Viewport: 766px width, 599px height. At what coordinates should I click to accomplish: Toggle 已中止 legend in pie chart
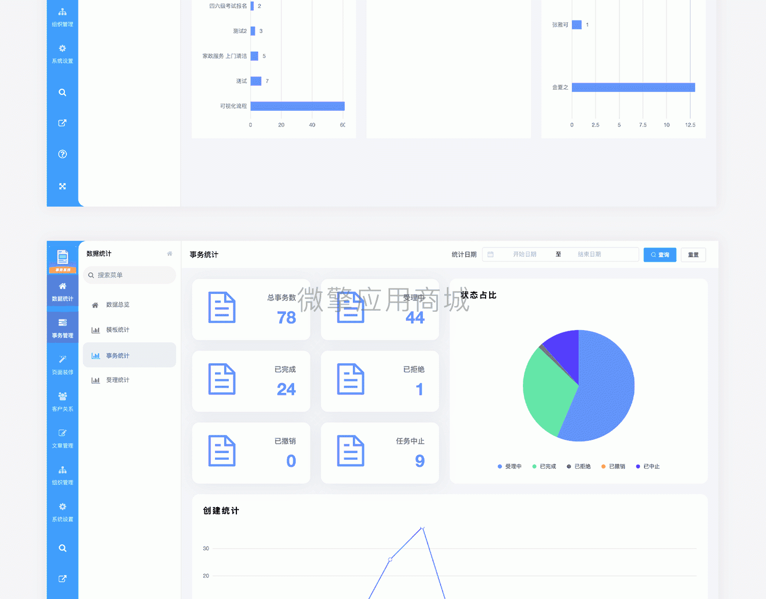[648, 466]
